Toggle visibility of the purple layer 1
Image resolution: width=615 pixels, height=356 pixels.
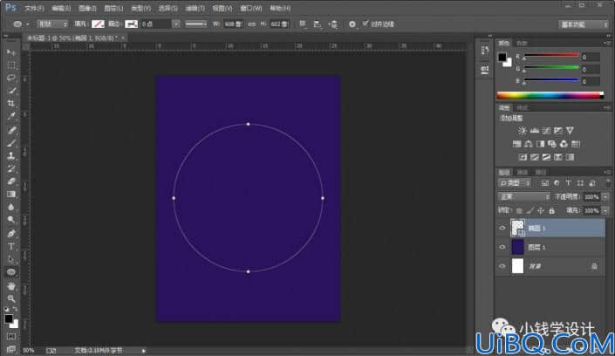(x=502, y=247)
